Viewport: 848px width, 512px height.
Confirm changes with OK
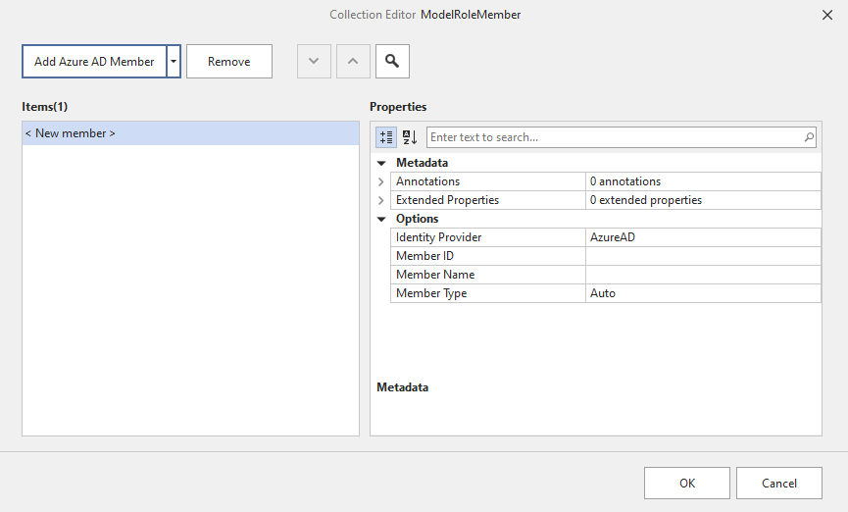coord(686,483)
